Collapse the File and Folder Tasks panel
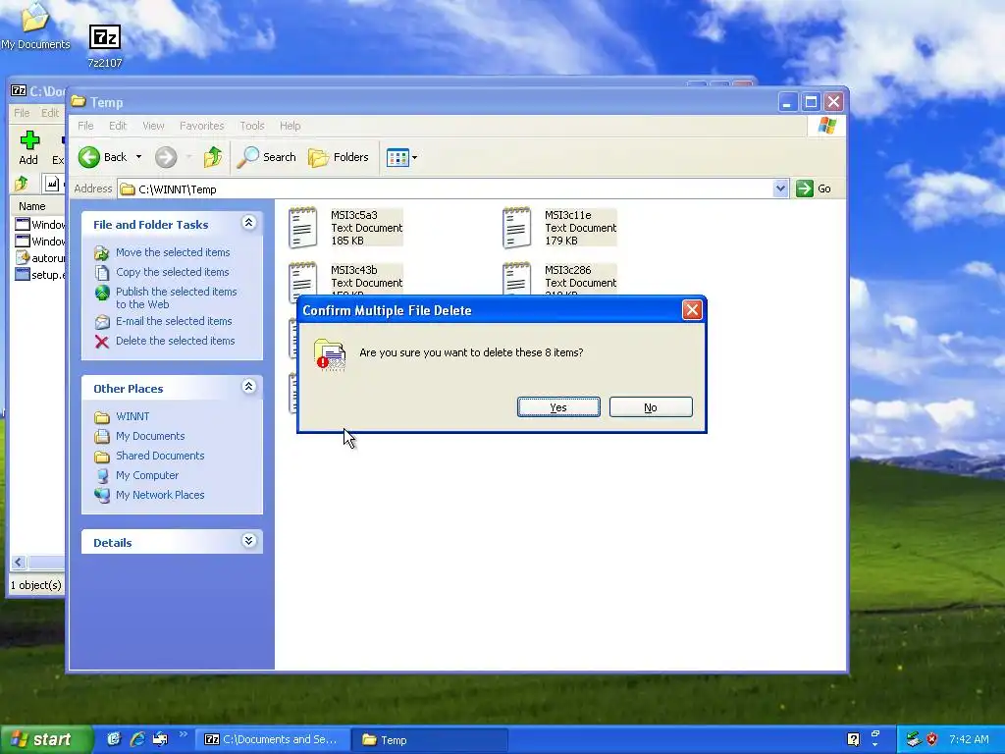 [x=248, y=223]
